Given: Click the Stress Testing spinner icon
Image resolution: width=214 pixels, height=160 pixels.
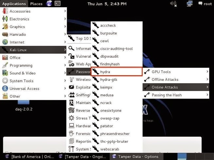Looking at the screenshot, I should point(71,118).
